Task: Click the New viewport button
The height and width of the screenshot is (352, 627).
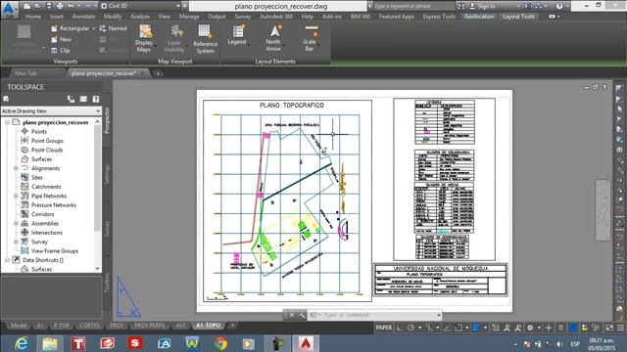Action: [x=61, y=39]
